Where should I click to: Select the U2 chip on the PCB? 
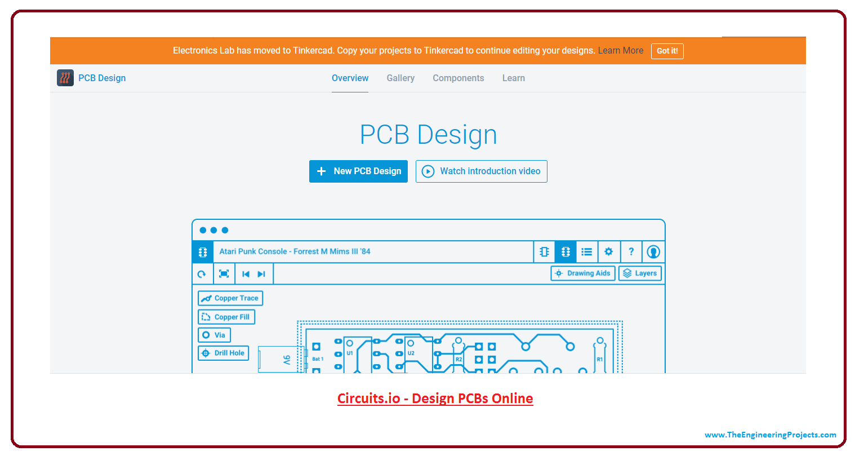point(418,355)
